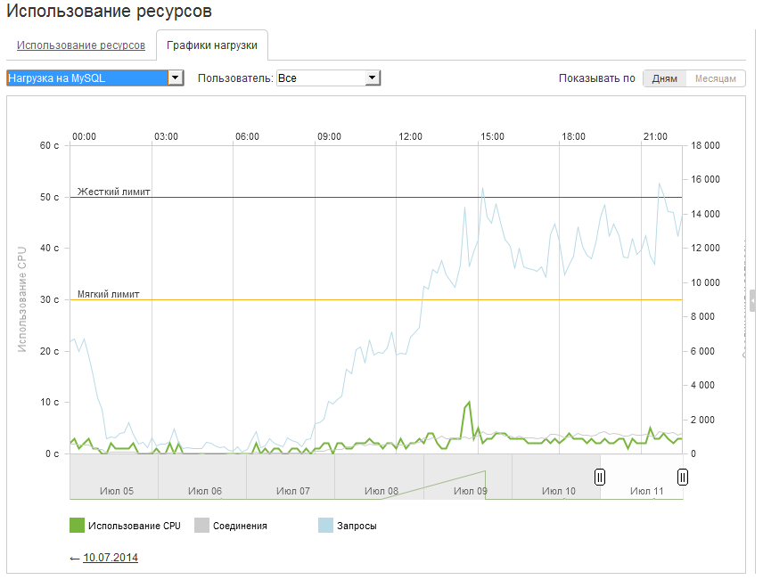Open the Нагрузка на MySQL dropdown

point(94,78)
